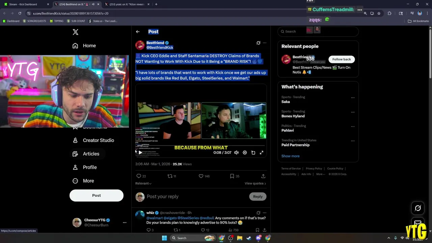Image resolution: width=432 pixels, height=243 pixels.
Task: Reload the page
Action: point(20,13)
